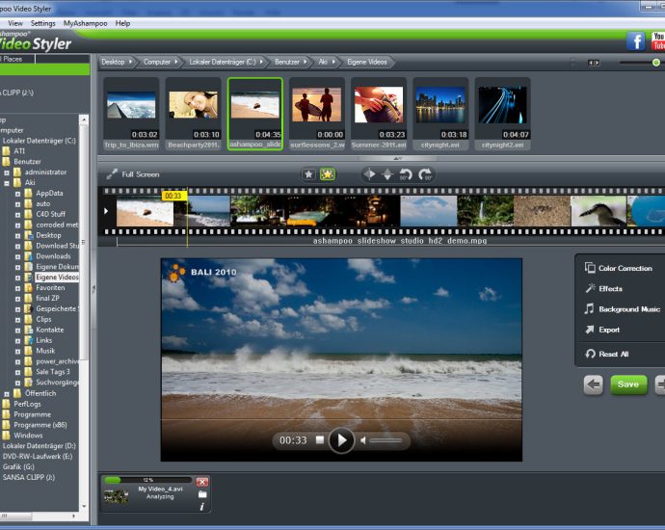This screenshot has height=530, width=665.
Task: Mute preview with speaker icon
Action: click(363, 440)
